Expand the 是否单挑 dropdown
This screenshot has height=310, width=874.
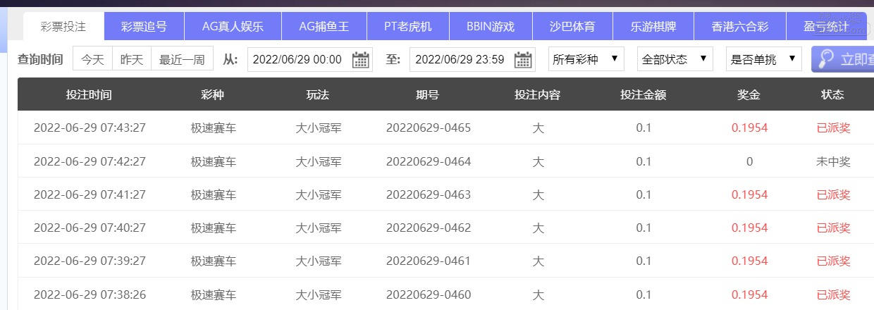coord(763,60)
